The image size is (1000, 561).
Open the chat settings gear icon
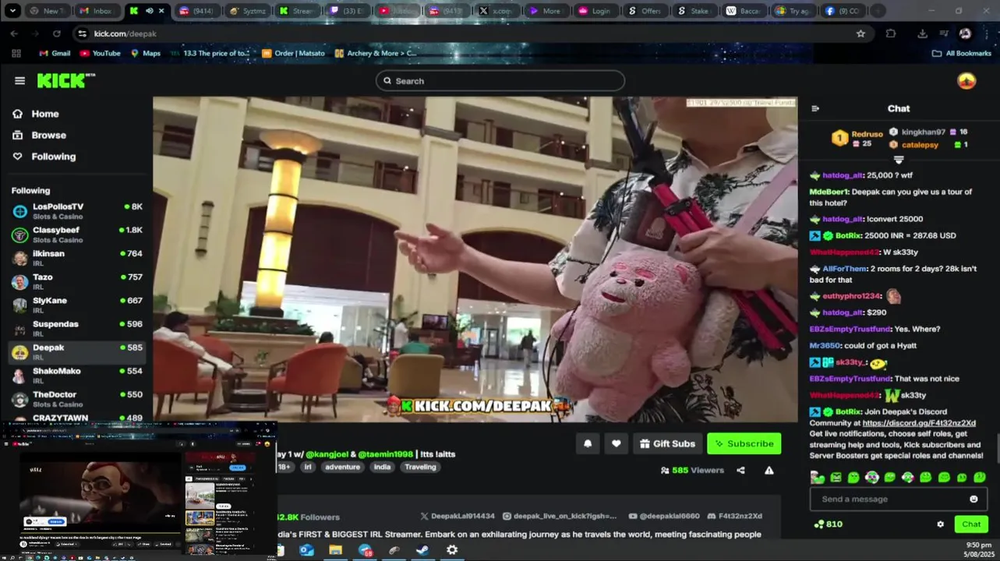[x=940, y=524]
